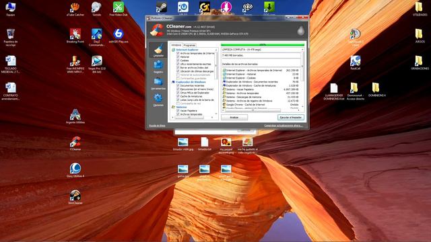Viewport: 431px width, 242px height.
Task: Click the Analizar button
Action: (x=234, y=118)
